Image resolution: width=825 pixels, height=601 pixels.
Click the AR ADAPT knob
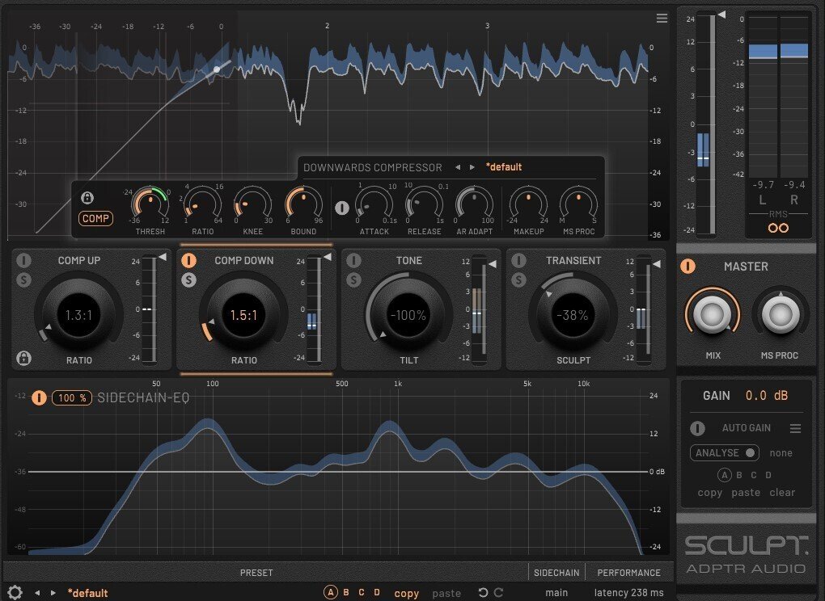pyautogui.click(x=474, y=205)
